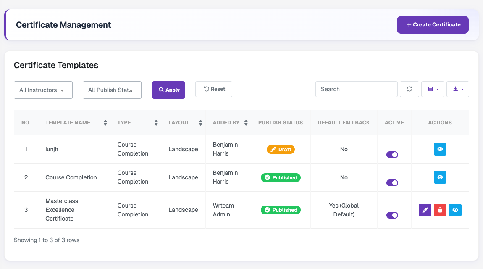483x269 pixels.
Task: Click the template name iunjh
Action: 52,149
